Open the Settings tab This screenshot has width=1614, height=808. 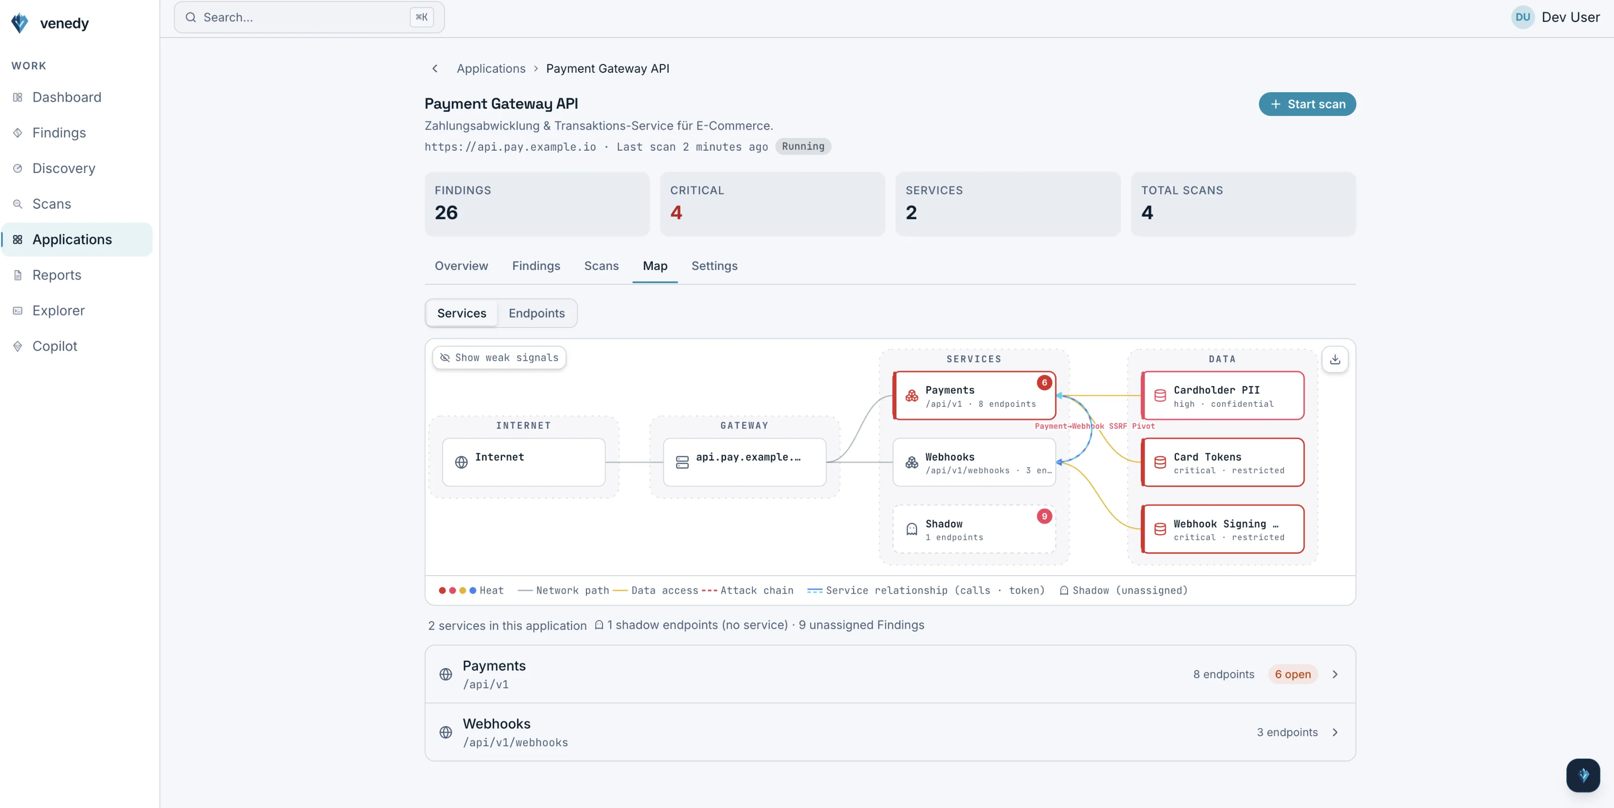pyautogui.click(x=714, y=266)
